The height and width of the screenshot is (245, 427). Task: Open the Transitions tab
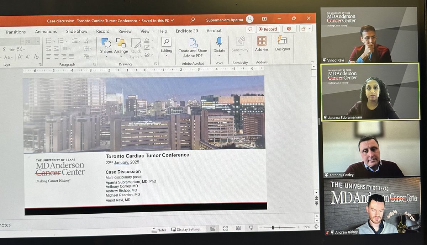pyautogui.click(x=15, y=32)
